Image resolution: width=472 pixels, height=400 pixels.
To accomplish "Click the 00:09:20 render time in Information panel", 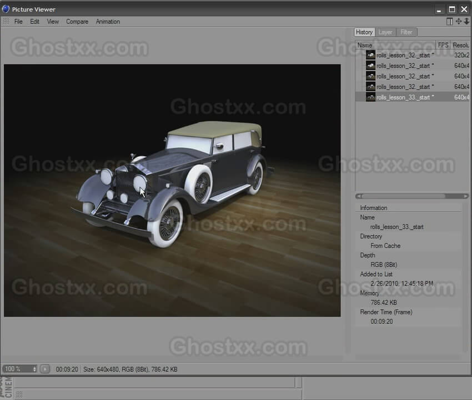I will pos(381,321).
